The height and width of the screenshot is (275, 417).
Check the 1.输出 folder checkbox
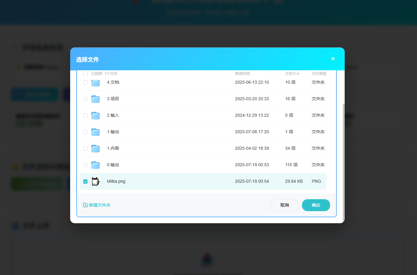[x=85, y=132]
